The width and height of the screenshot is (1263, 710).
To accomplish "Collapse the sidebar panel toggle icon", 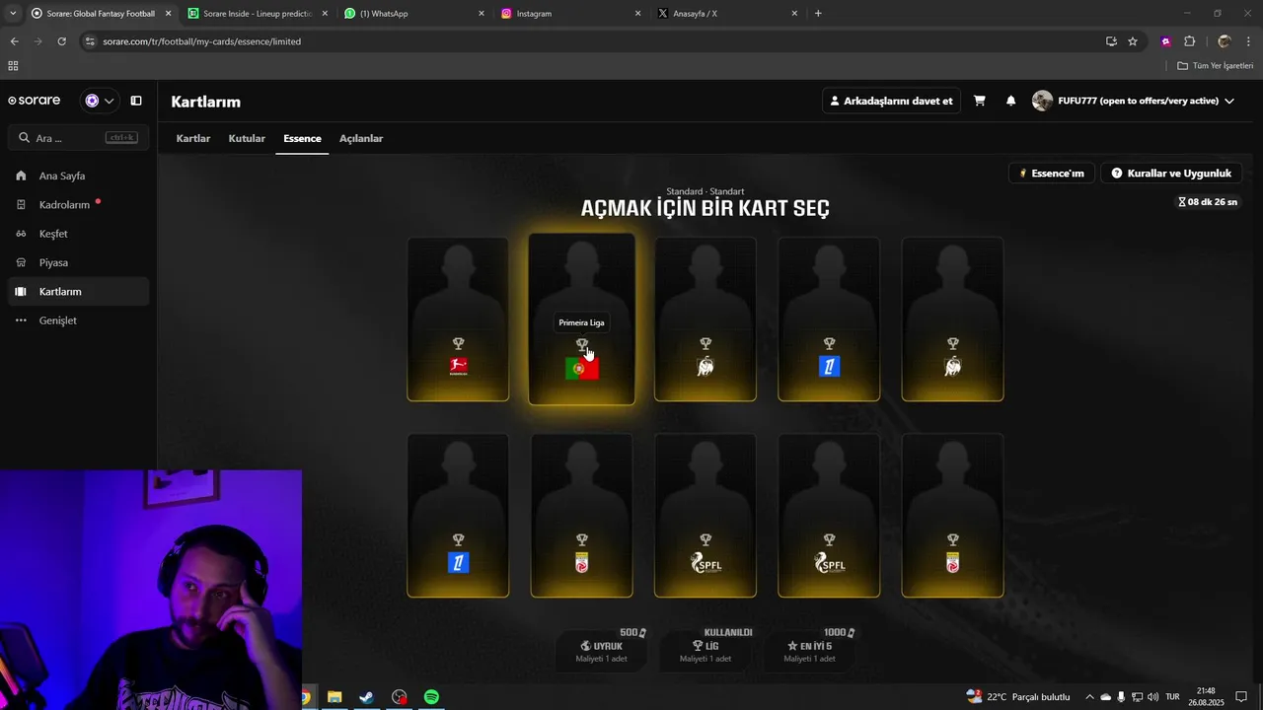I will pyautogui.click(x=136, y=101).
